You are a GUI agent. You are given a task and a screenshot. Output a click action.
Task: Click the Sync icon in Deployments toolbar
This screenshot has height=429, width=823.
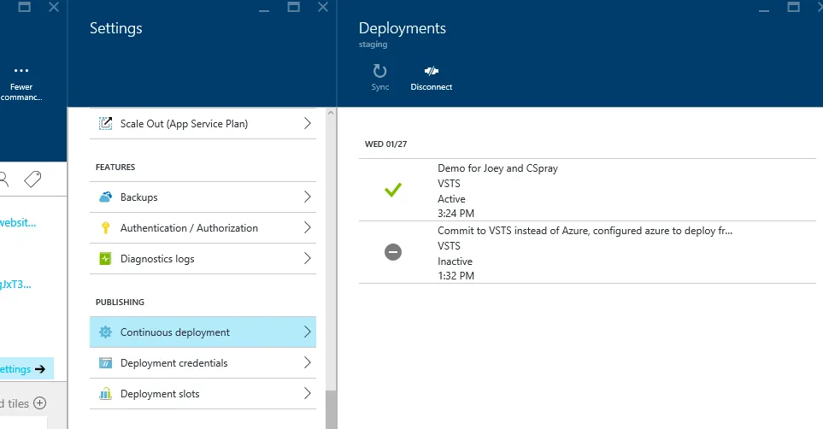[x=380, y=72]
